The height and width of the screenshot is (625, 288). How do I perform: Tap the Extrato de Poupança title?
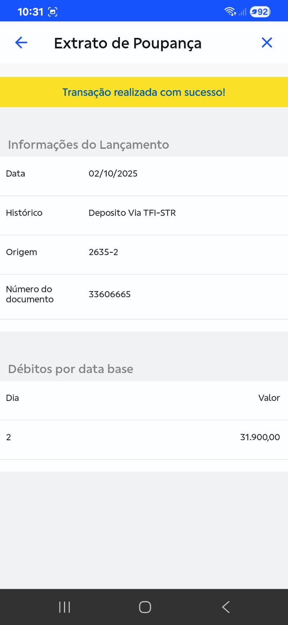click(x=128, y=43)
